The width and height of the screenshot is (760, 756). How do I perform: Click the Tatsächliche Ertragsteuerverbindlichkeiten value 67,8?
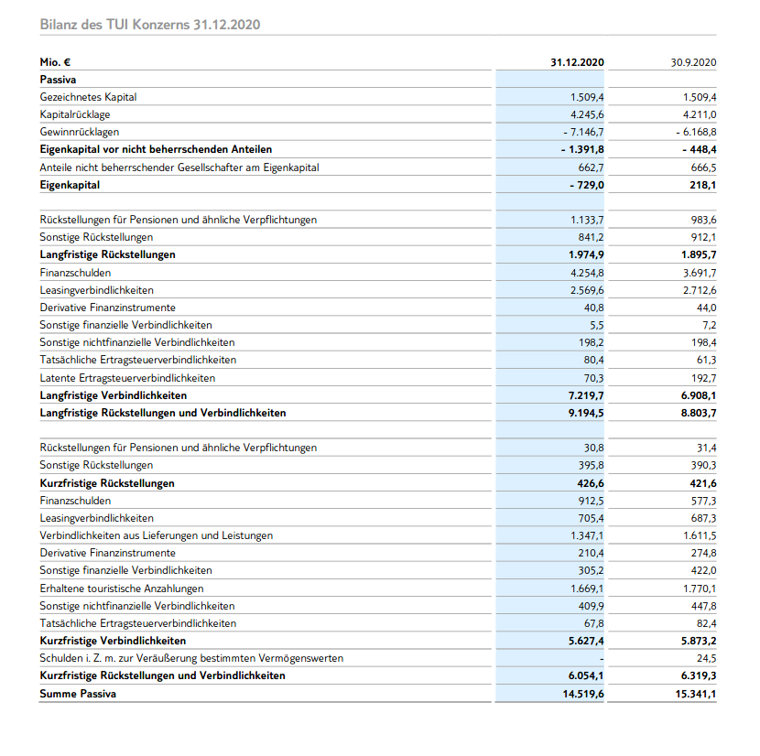point(593,623)
